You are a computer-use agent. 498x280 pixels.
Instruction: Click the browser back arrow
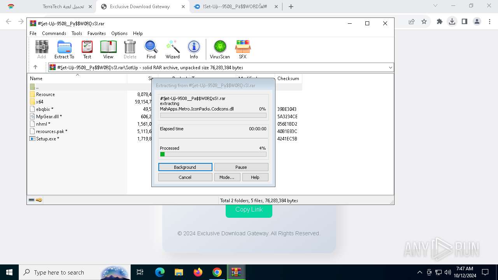(9, 22)
